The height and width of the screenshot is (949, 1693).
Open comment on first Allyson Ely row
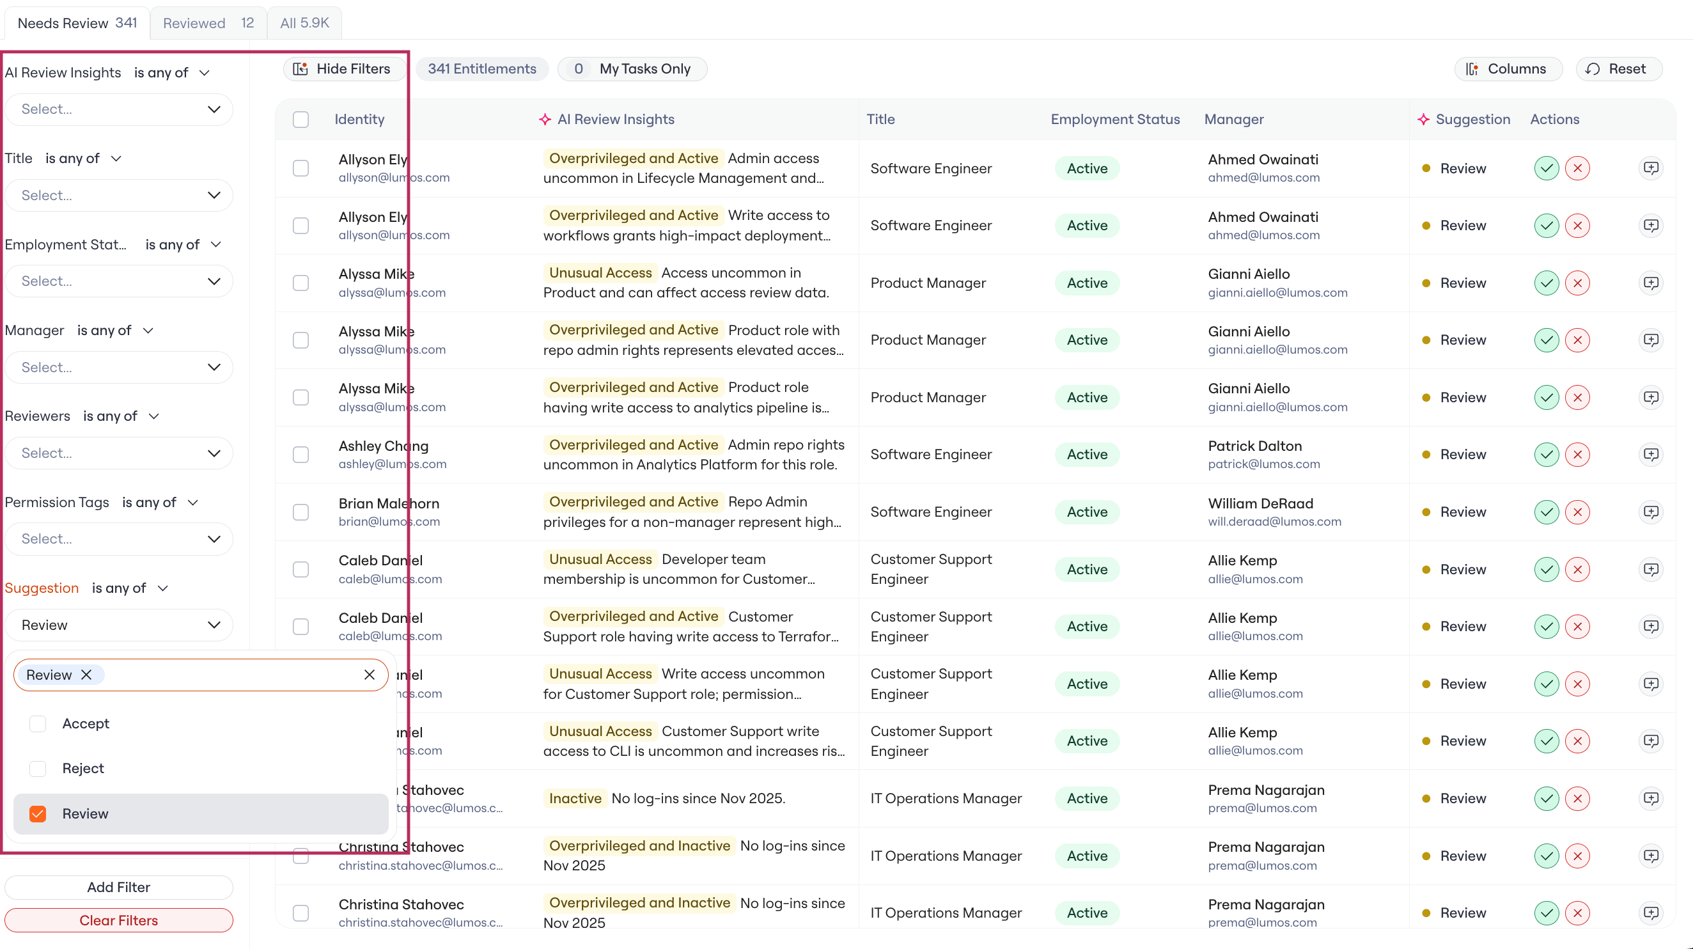pos(1650,168)
